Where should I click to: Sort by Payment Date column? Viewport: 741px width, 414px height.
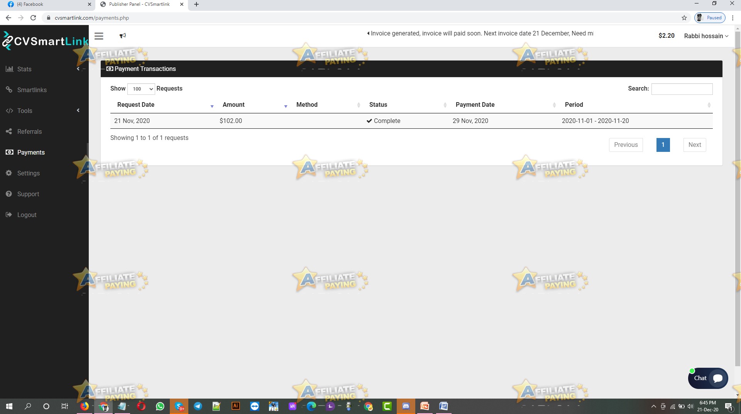pyautogui.click(x=503, y=105)
